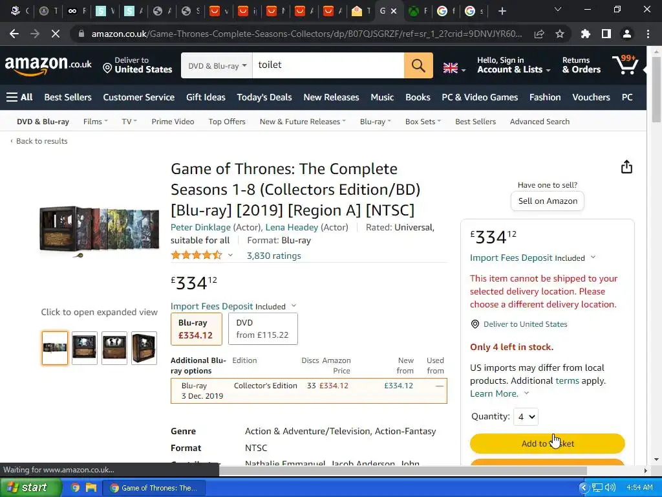
Task: Open the Chrome three-dot menu
Action: (648, 34)
